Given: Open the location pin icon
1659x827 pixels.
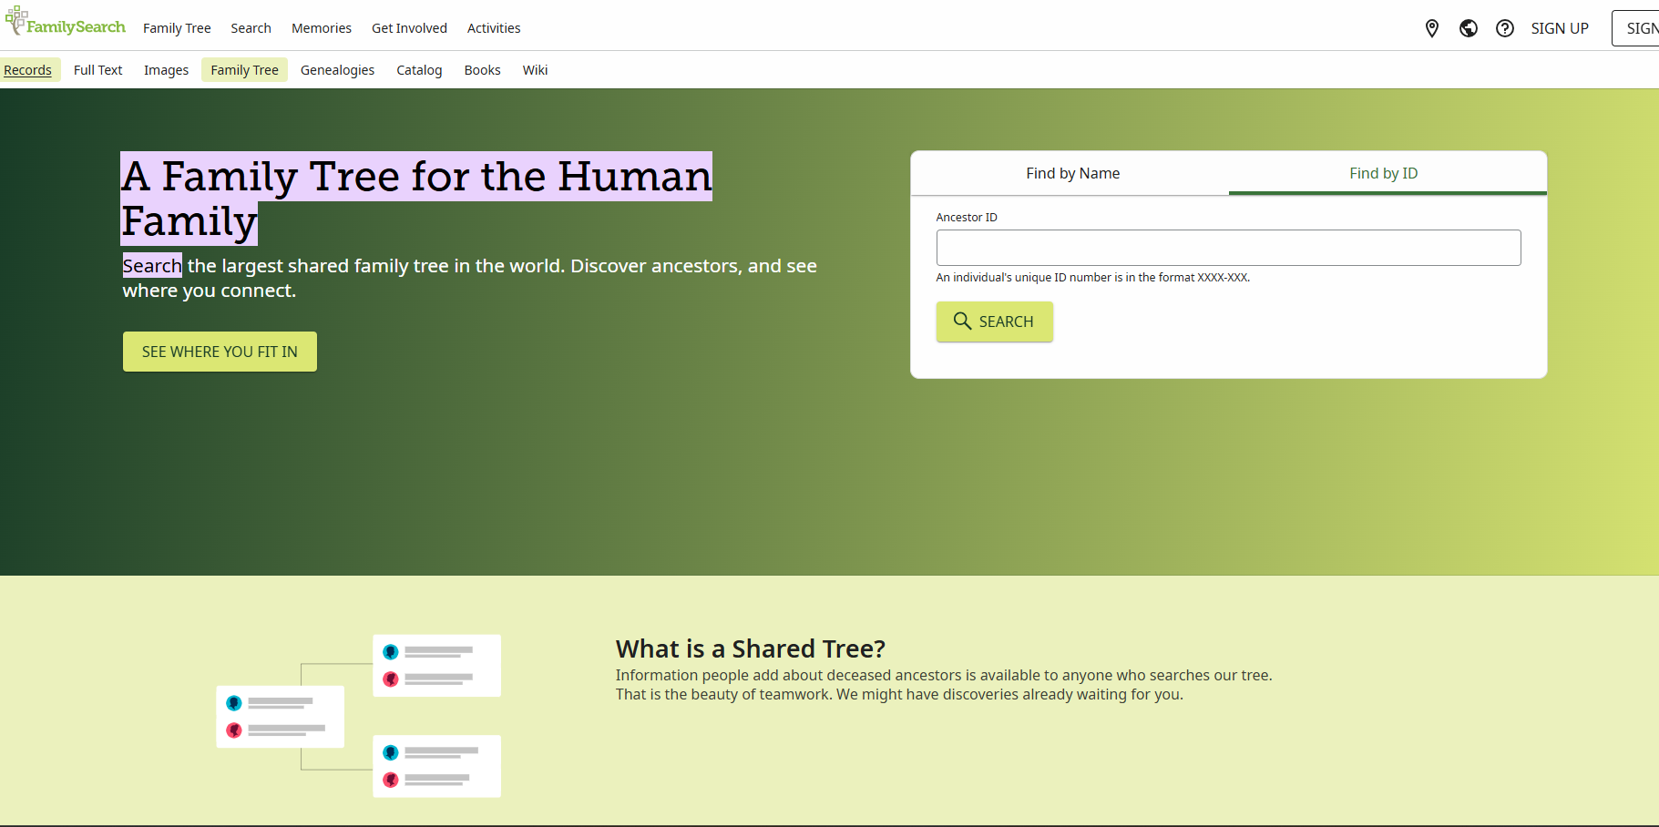Looking at the screenshot, I should coord(1432,28).
